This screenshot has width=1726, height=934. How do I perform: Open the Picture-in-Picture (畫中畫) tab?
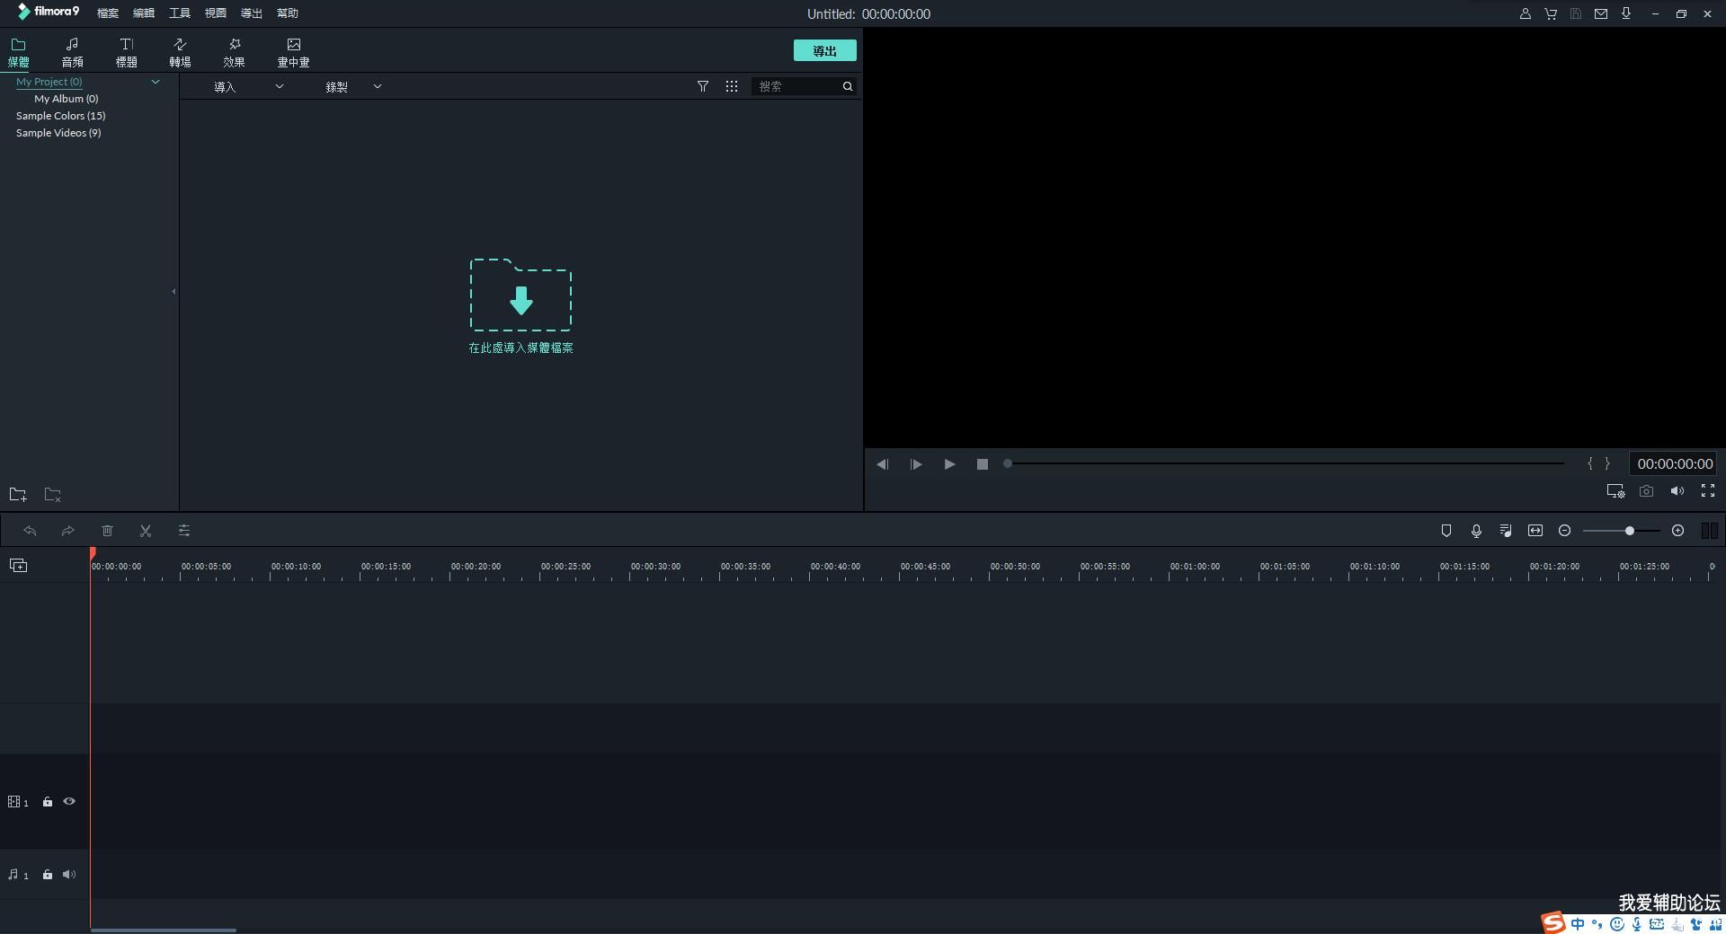[x=293, y=53]
